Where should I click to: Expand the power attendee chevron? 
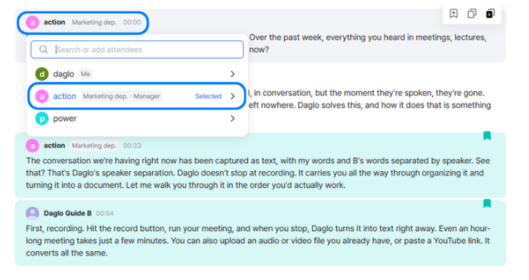click(x=233, y=118)
